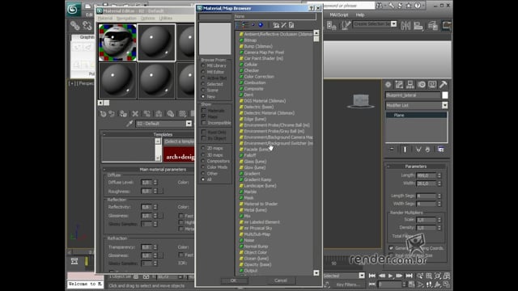518x291 pixels.
Task: Click Put to Library icon in Material Editor
Action: coord(171,114)
